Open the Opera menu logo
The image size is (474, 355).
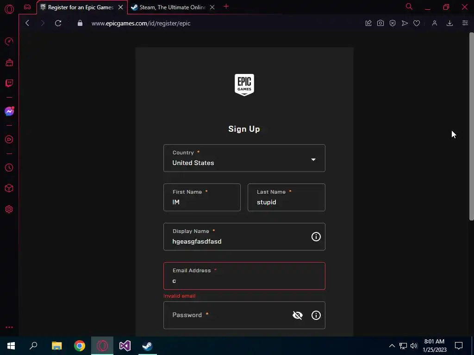pyautogui.click(x=9, y=9)
